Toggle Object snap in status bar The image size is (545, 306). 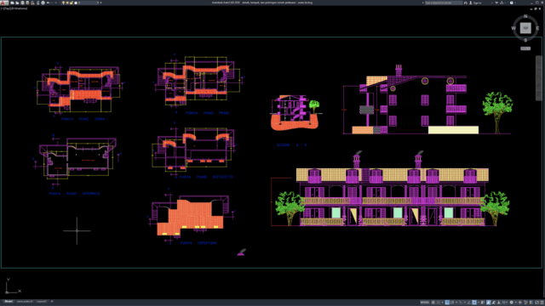pyautogui.click(x=474, y=303)
